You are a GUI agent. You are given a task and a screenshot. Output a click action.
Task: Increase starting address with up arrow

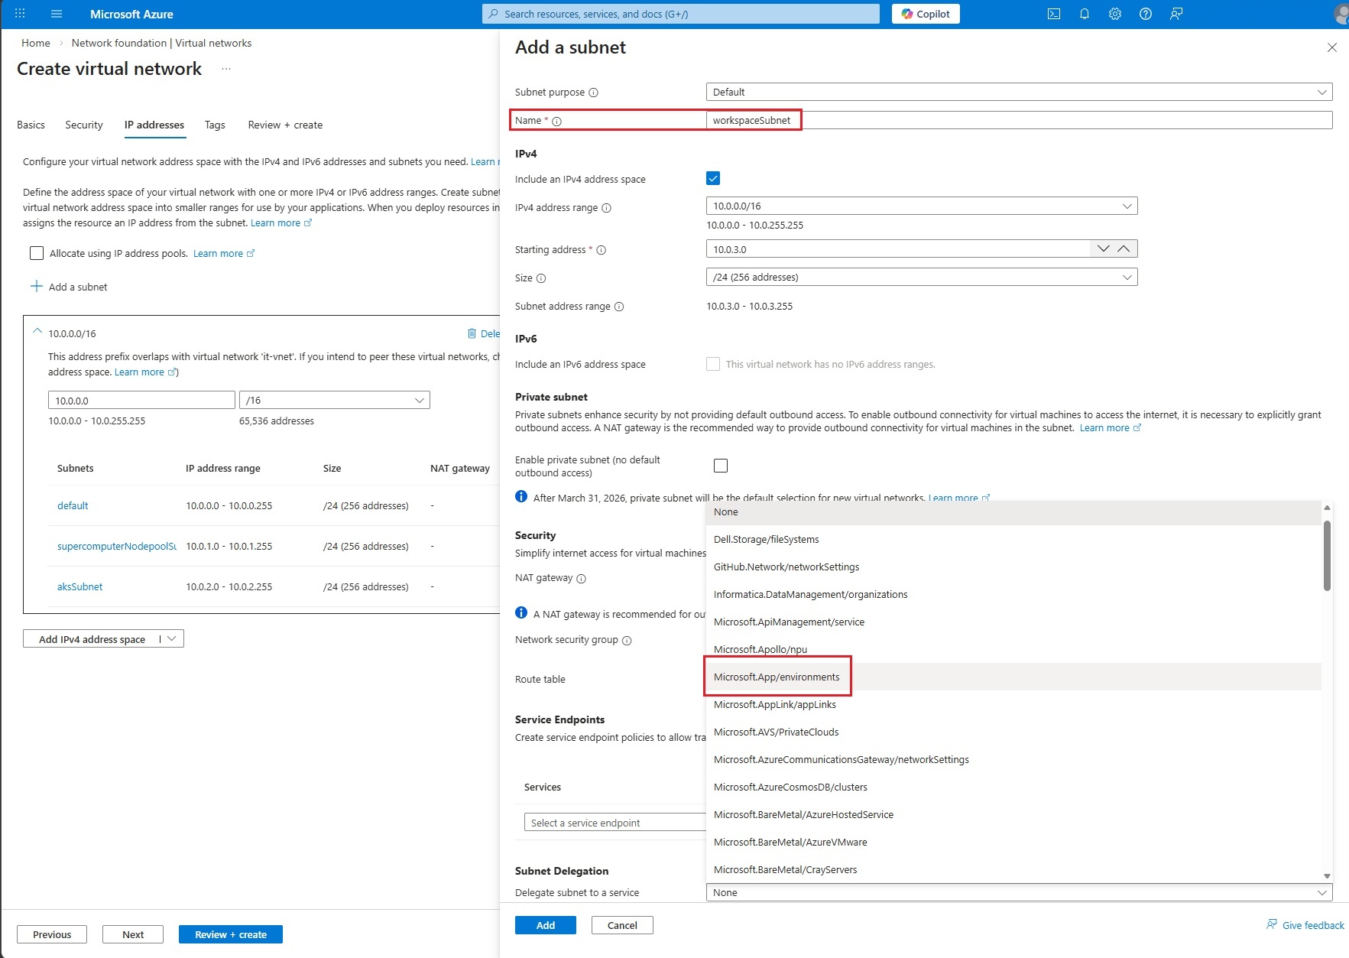coord(1124,248)
